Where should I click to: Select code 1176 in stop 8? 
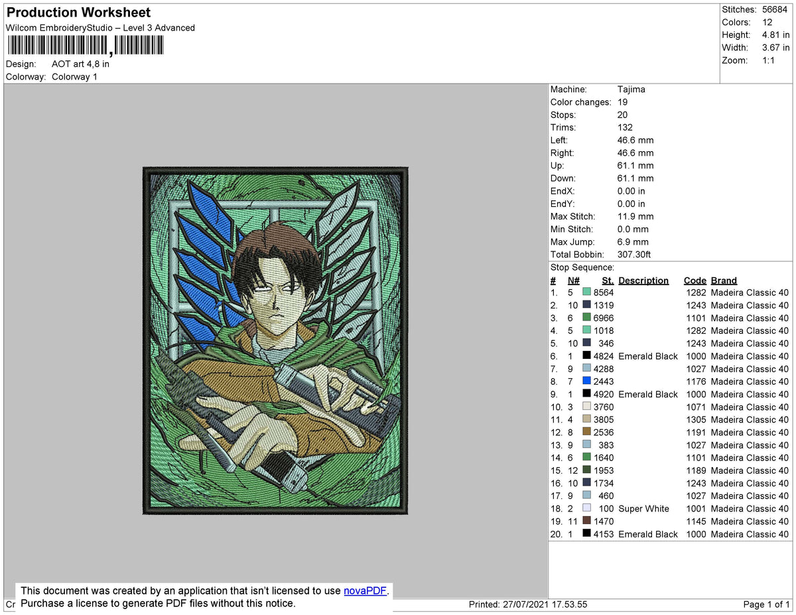[x=695, y=381]
